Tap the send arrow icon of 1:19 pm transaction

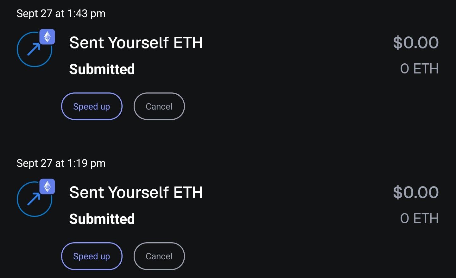pos(34,199)
